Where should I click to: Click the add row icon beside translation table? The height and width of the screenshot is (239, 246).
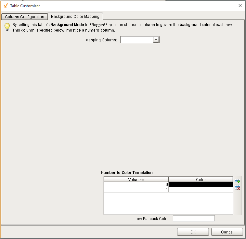click(x=238, y=181)
